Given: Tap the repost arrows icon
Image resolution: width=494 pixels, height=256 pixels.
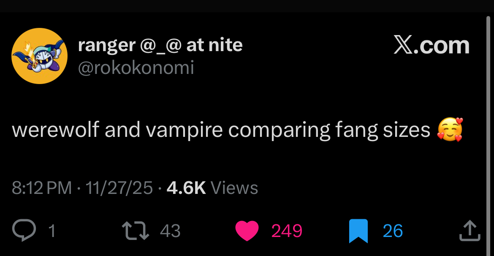Looking at the screenshot, I should pyautogui.click(x=135, y=231).
